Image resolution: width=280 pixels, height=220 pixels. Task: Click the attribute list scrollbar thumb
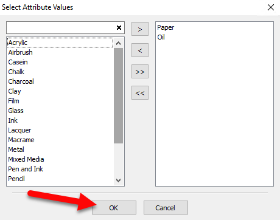[x=118, y=95]
